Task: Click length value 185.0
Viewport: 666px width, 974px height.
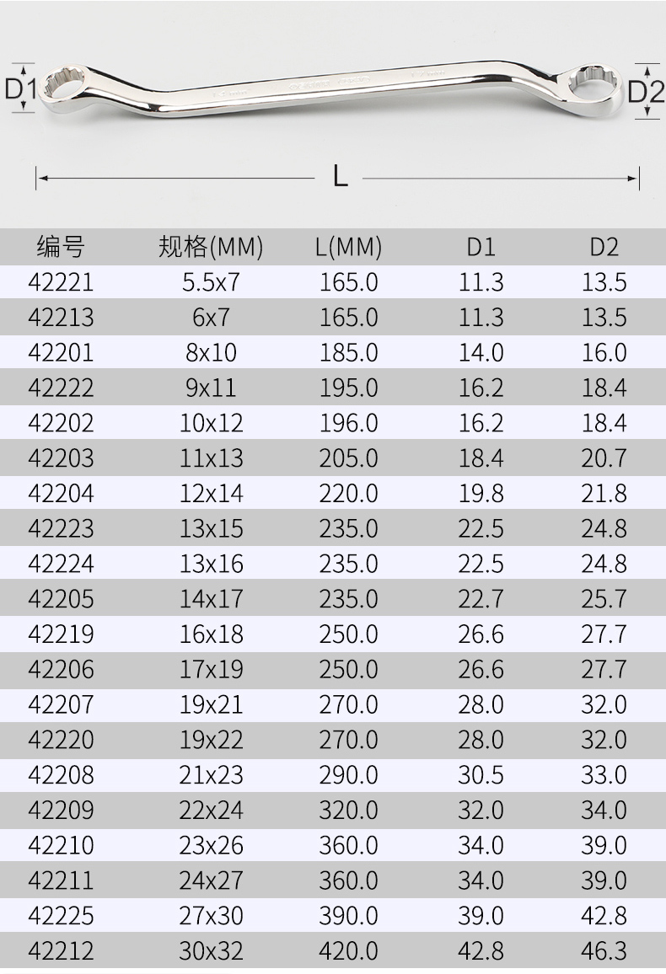Action: point(348,352)
